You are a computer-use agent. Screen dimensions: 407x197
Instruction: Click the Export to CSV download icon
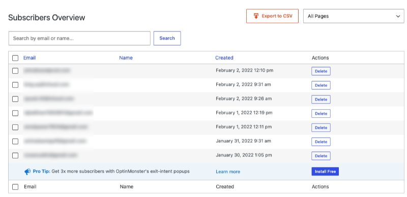pyautogui.click(x=256, y=16)
